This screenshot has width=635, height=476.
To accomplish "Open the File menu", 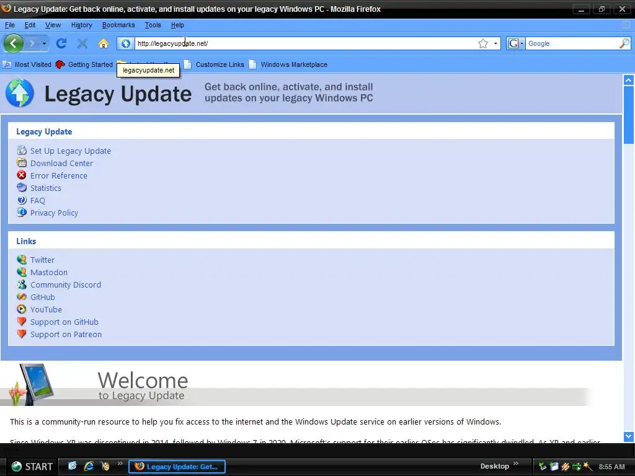I will click(10, 25).
